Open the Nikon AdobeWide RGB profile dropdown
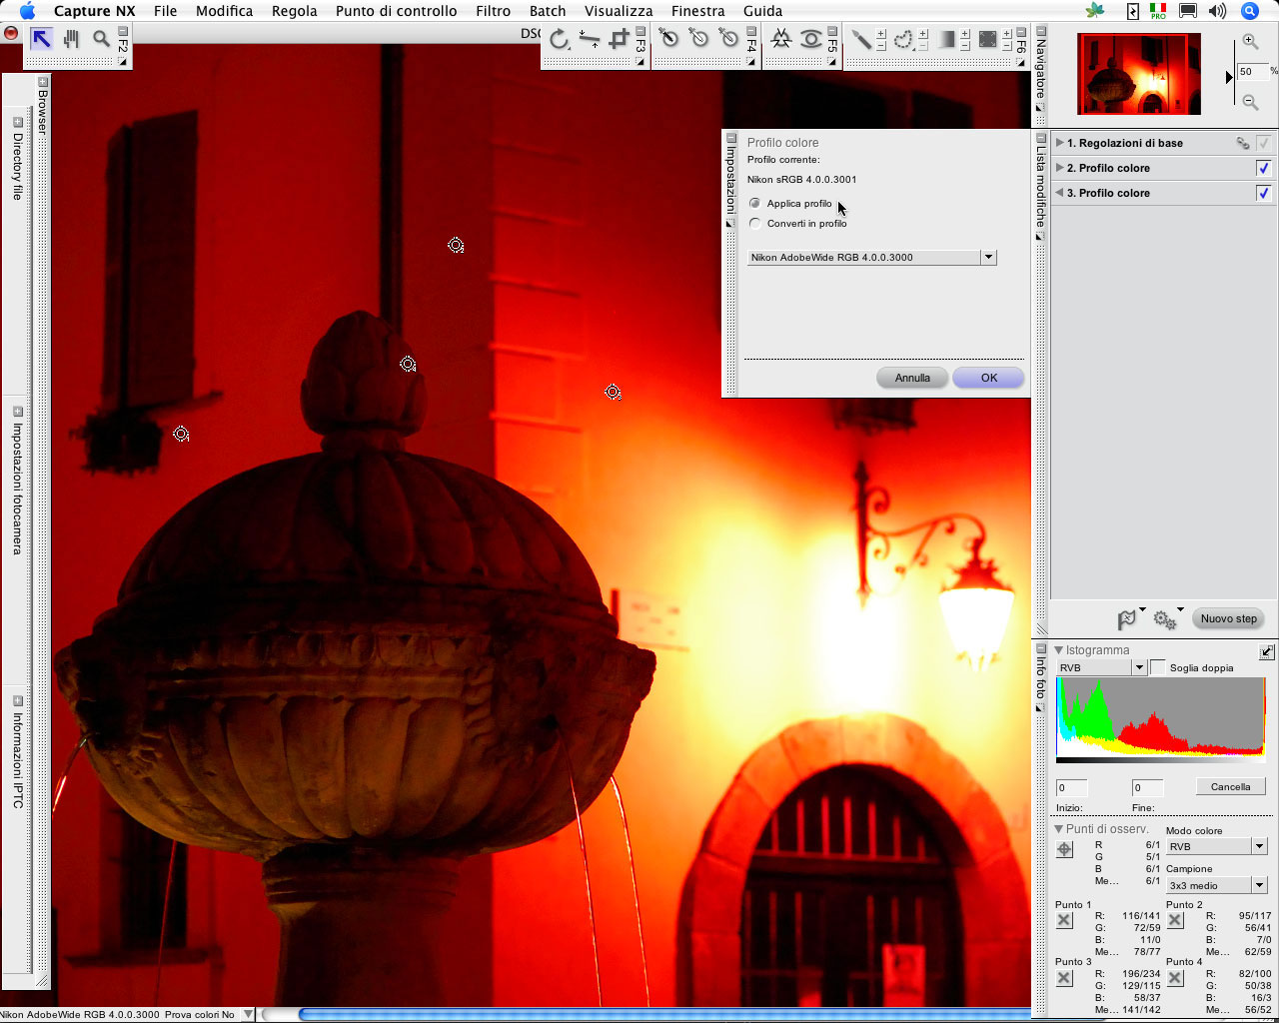Viewport: 1279px width, 1023px height. pos(872,257)
